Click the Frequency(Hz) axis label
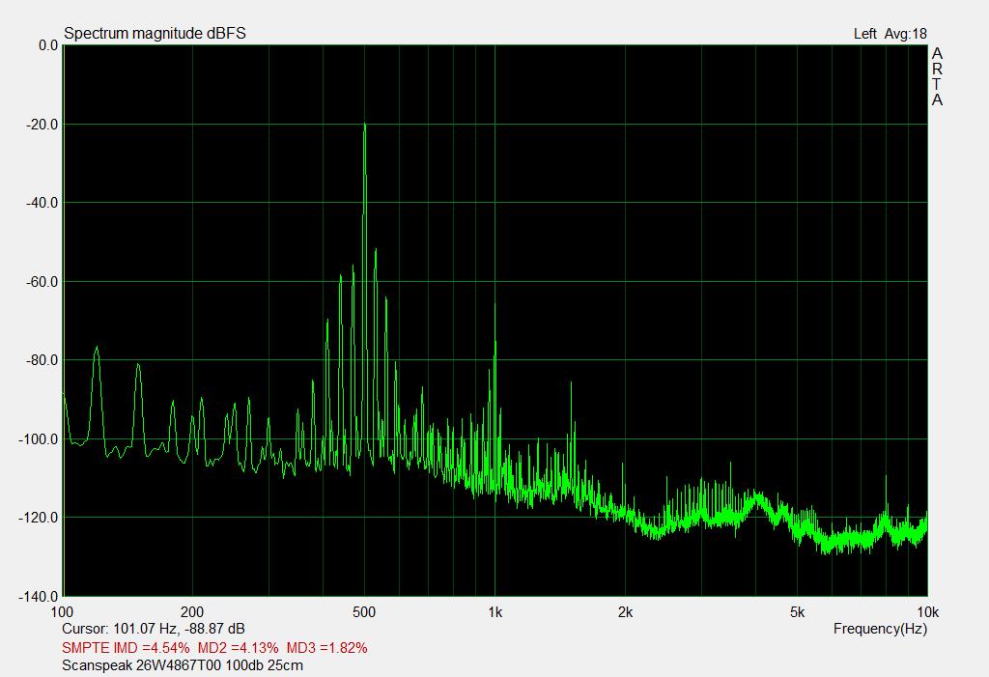989x677 pixels. 880,629
